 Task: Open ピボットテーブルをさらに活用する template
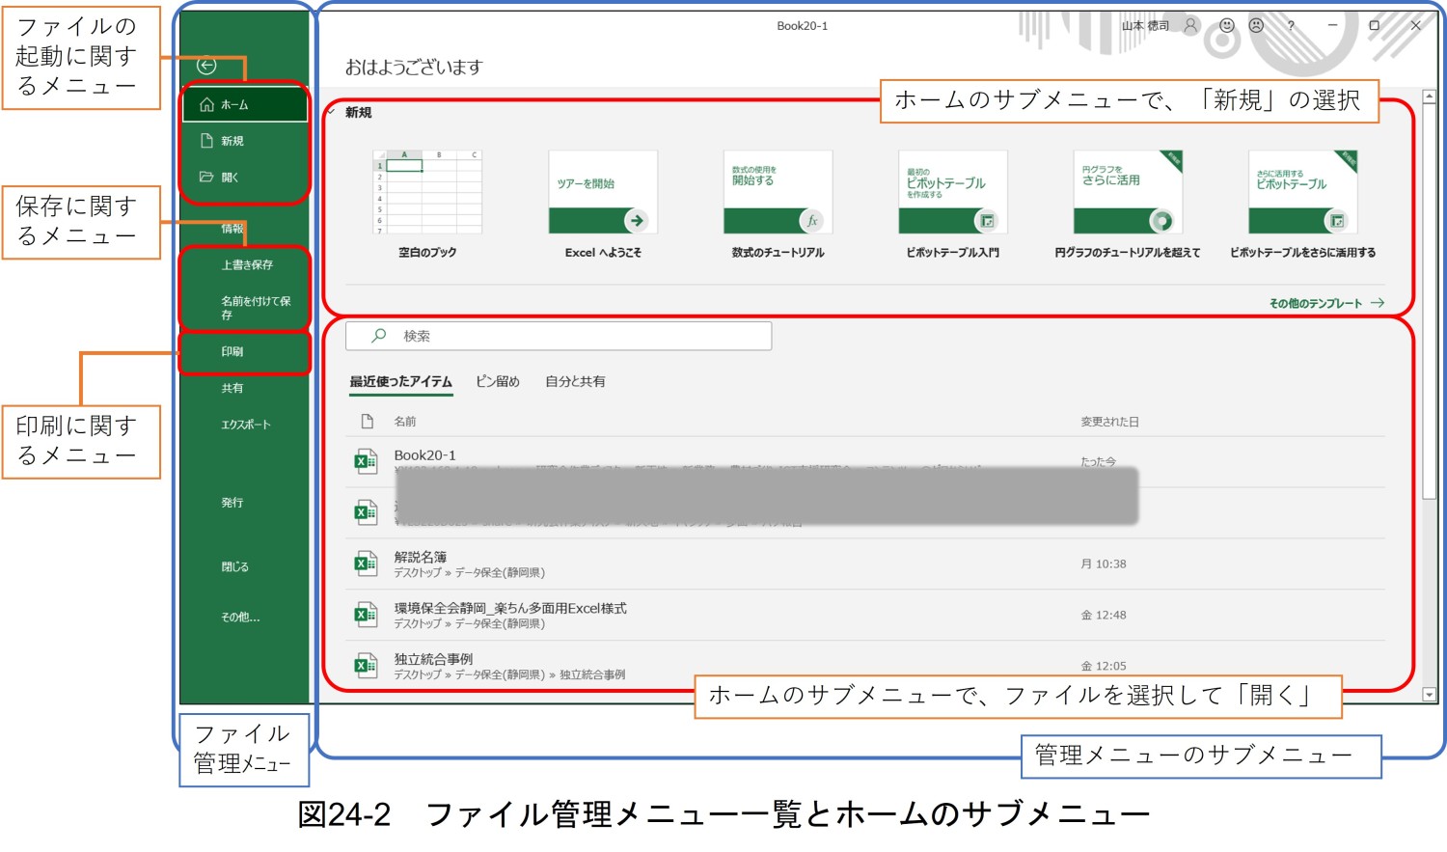(x=1302, y=192)
